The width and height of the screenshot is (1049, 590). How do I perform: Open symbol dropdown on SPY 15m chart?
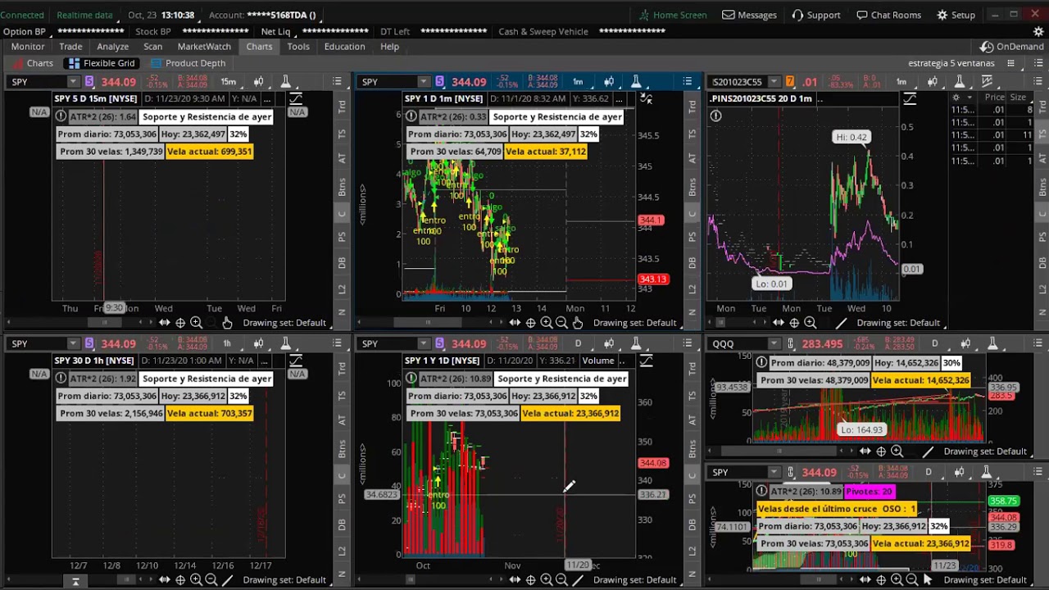[73, 81]
